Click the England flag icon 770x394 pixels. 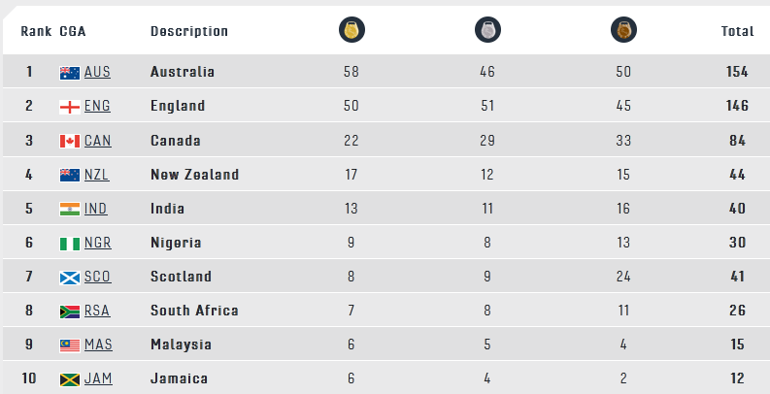click(70, 107)
